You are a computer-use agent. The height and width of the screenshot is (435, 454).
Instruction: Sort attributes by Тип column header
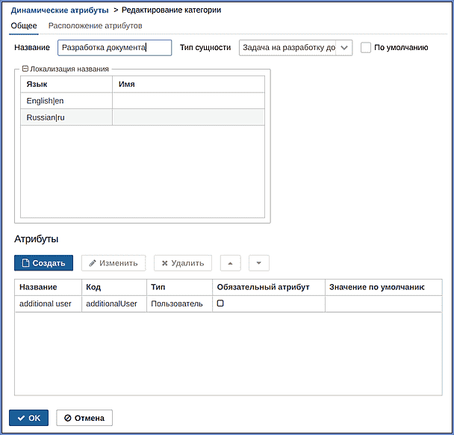point(179,287)
